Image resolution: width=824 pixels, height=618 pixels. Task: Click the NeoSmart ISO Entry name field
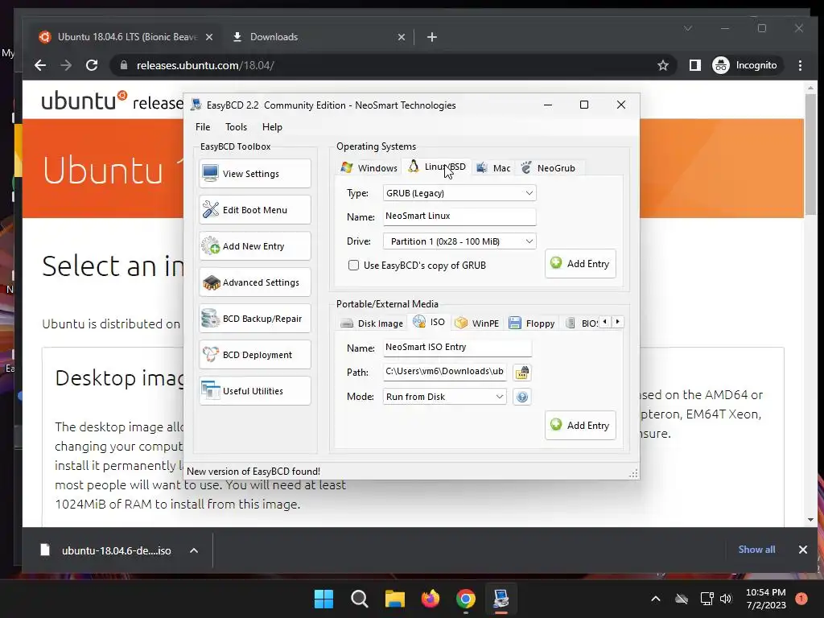(457, 347)
